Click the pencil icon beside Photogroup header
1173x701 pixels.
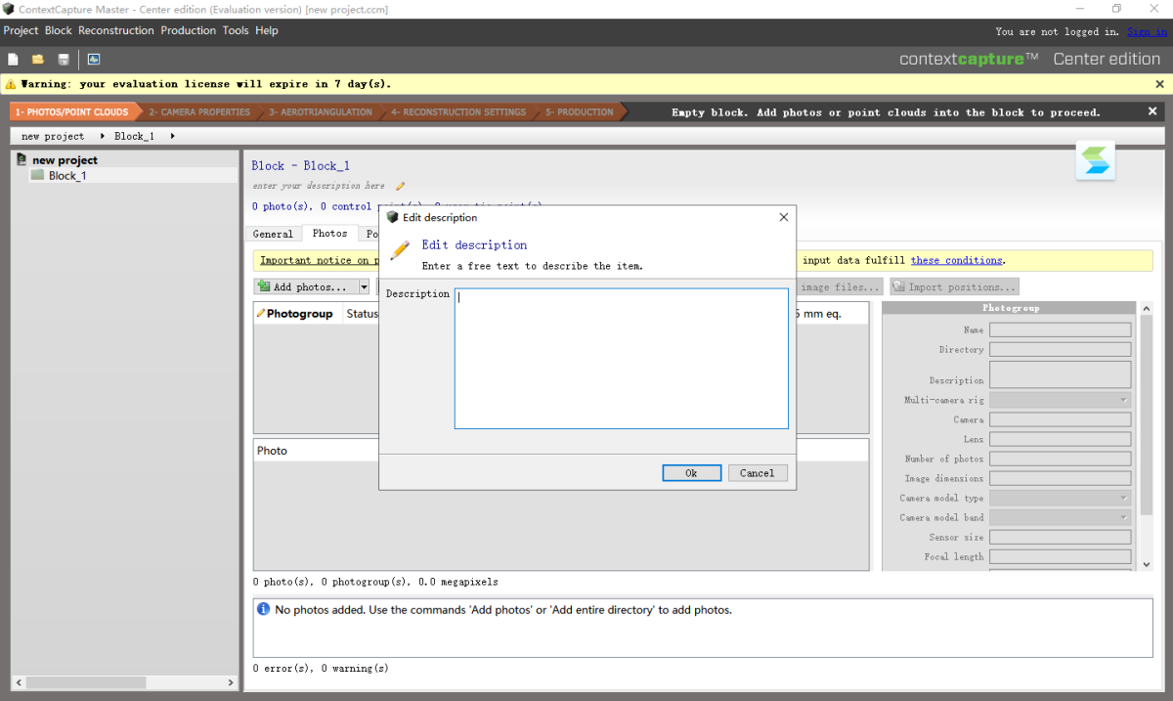(x=262, y=313)
